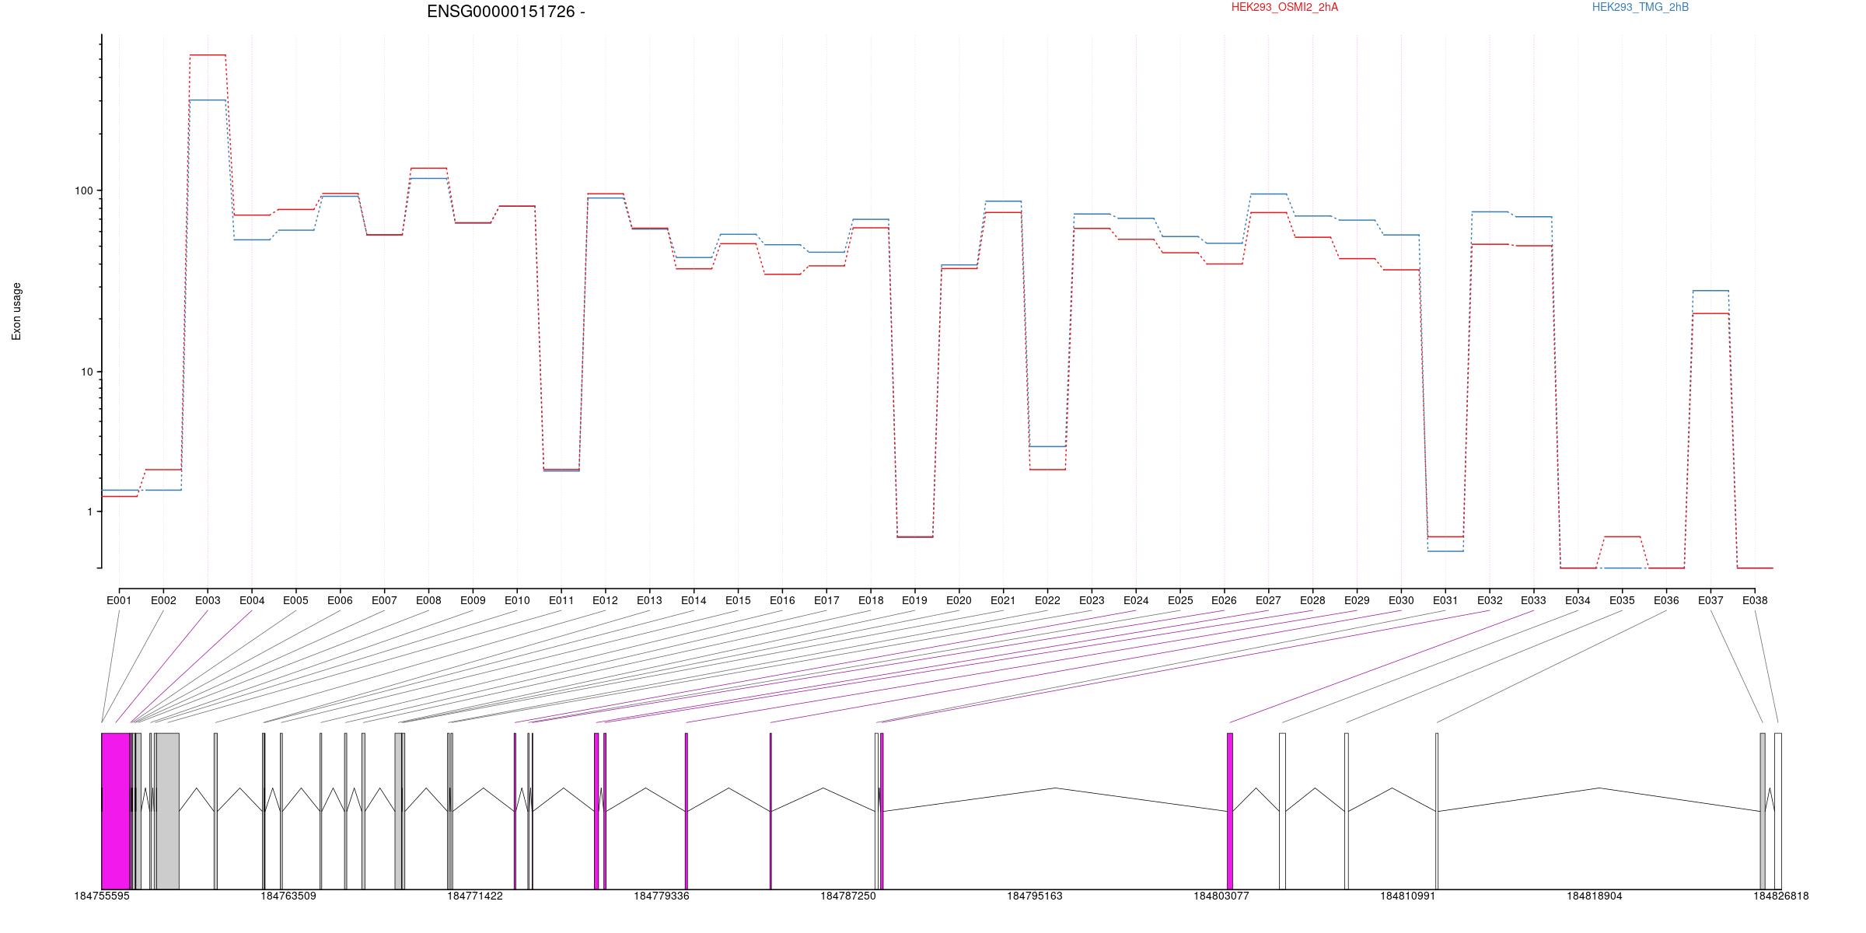Click exon label E030

(1401, 600)
